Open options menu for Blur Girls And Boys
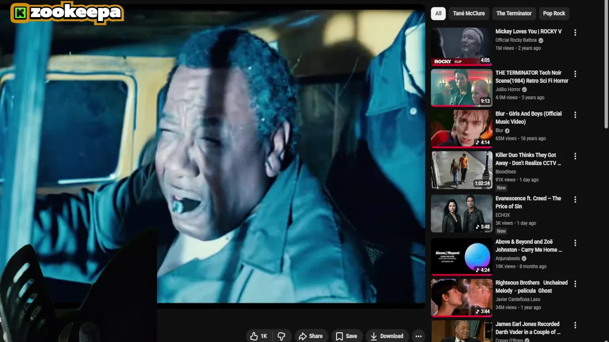 (575, 115)
